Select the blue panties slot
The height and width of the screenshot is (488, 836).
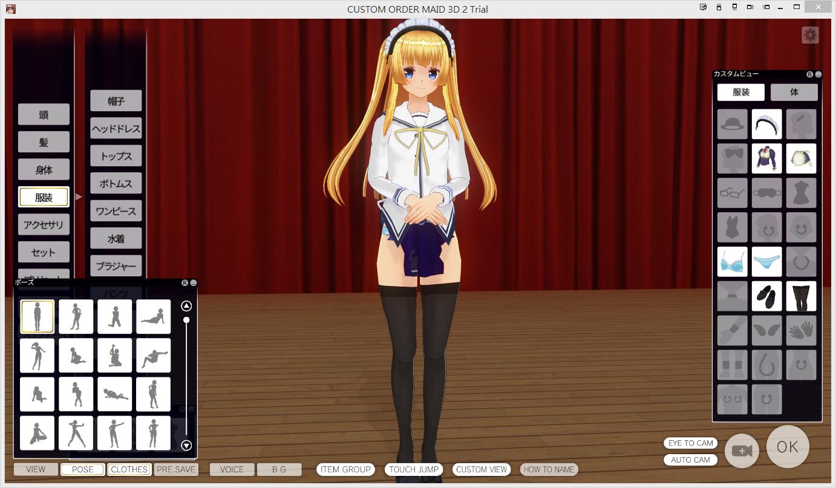pos(767,262)
